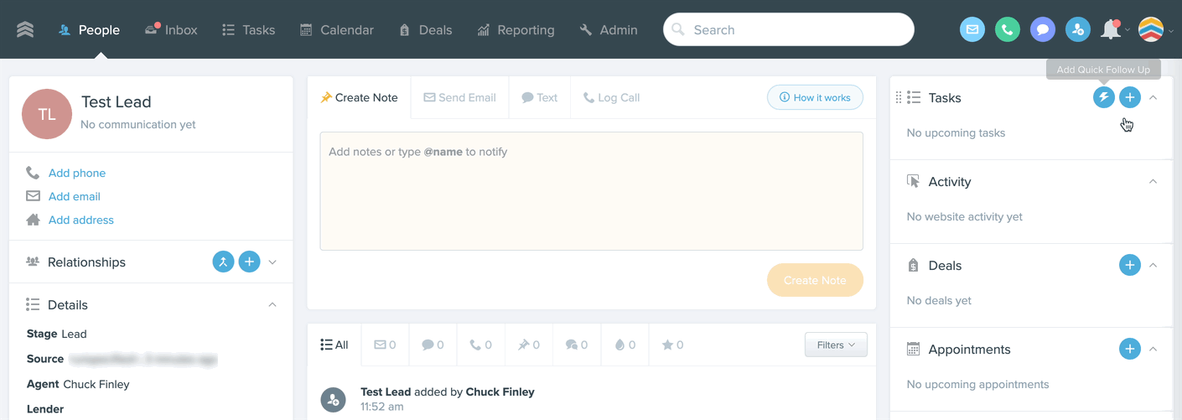This screenshot has height=420, width=1182.
Task: Click the person icon button in Relationships
Action: [223, 262]
